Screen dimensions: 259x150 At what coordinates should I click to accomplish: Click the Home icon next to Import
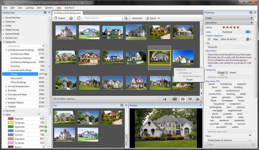point(71,18)
